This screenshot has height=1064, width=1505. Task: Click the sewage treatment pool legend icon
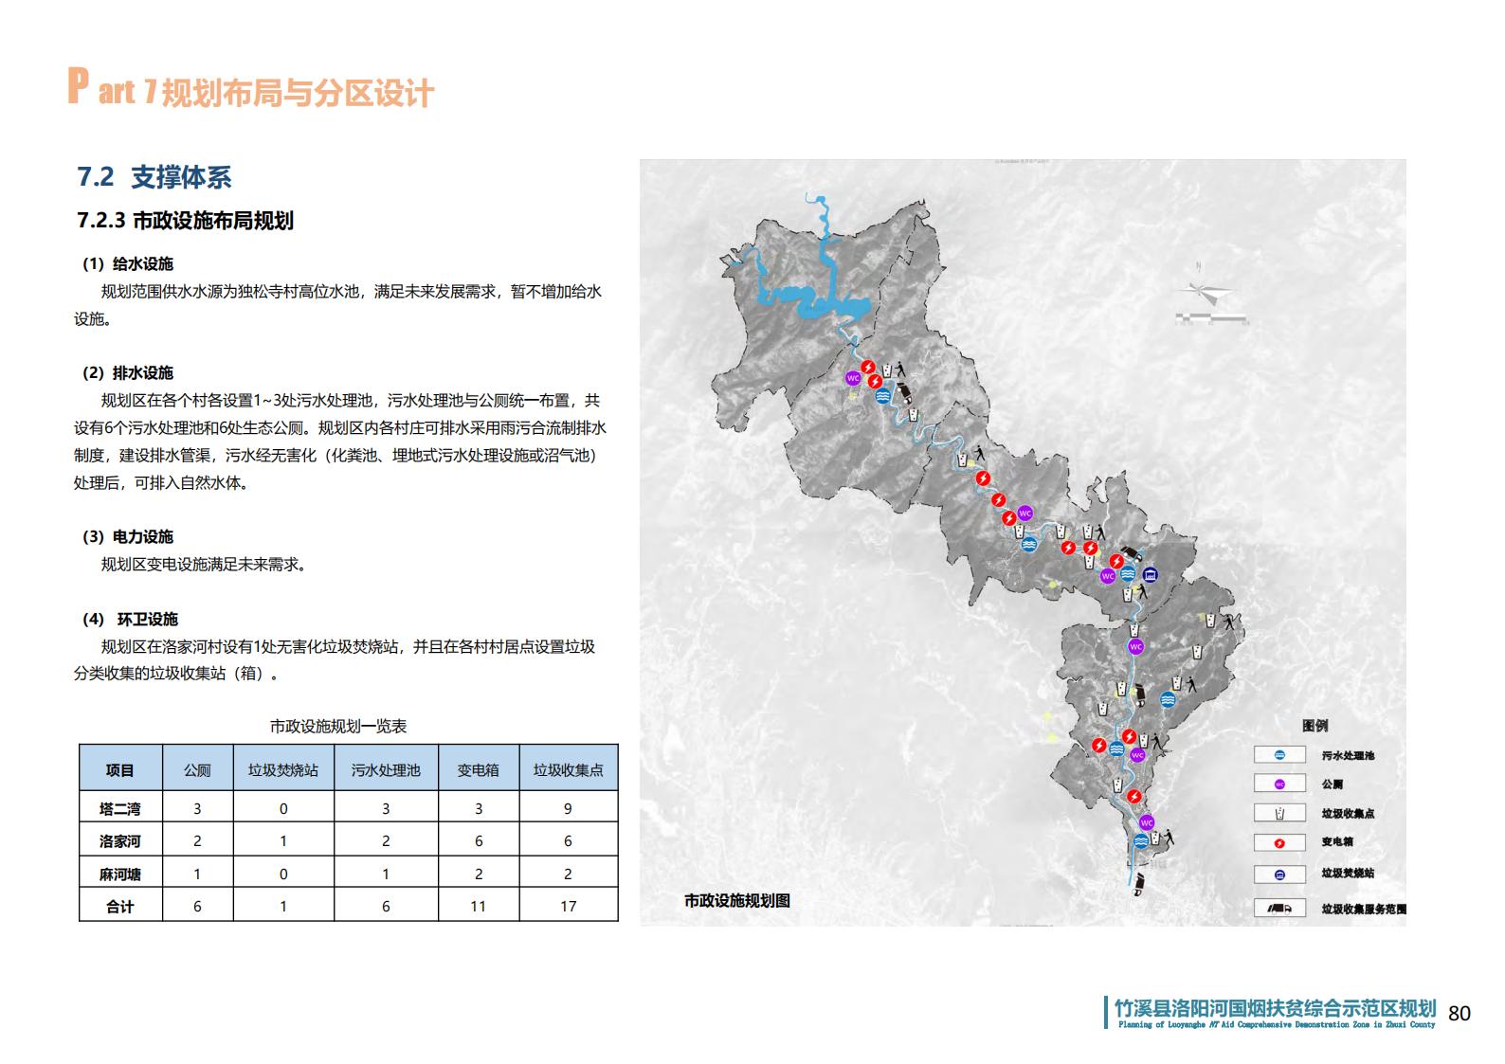click(x=1278, y=755)
